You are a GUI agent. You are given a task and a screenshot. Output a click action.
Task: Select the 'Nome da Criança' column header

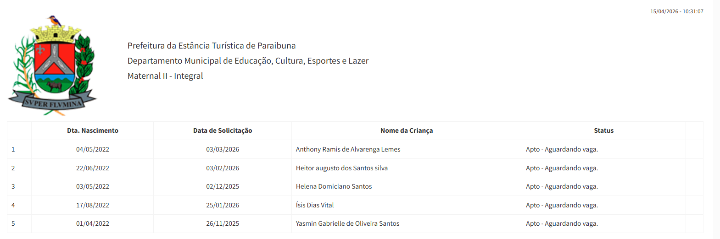pos(407,130)
